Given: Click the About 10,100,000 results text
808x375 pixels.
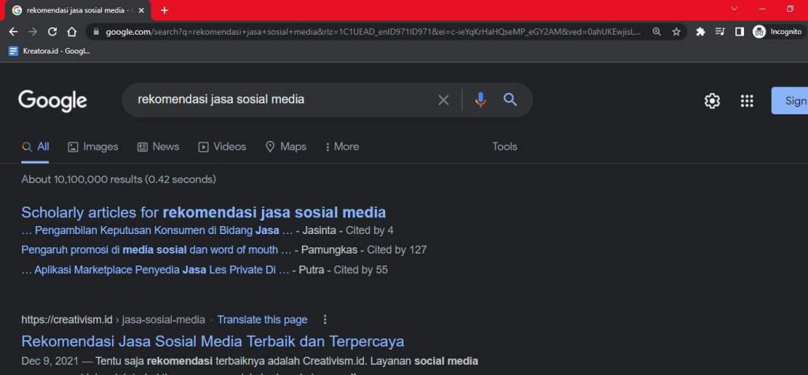Looking at the screenshot, I should (118, 180).
